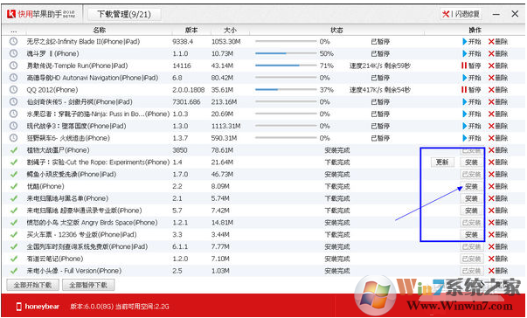Select the 有道云笔记(iPhone) row name

(x=55, y=259)
